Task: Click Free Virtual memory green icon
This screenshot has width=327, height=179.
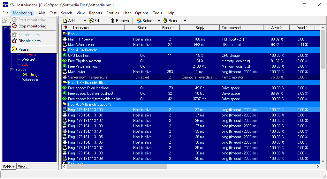Action: click(65, 66)
